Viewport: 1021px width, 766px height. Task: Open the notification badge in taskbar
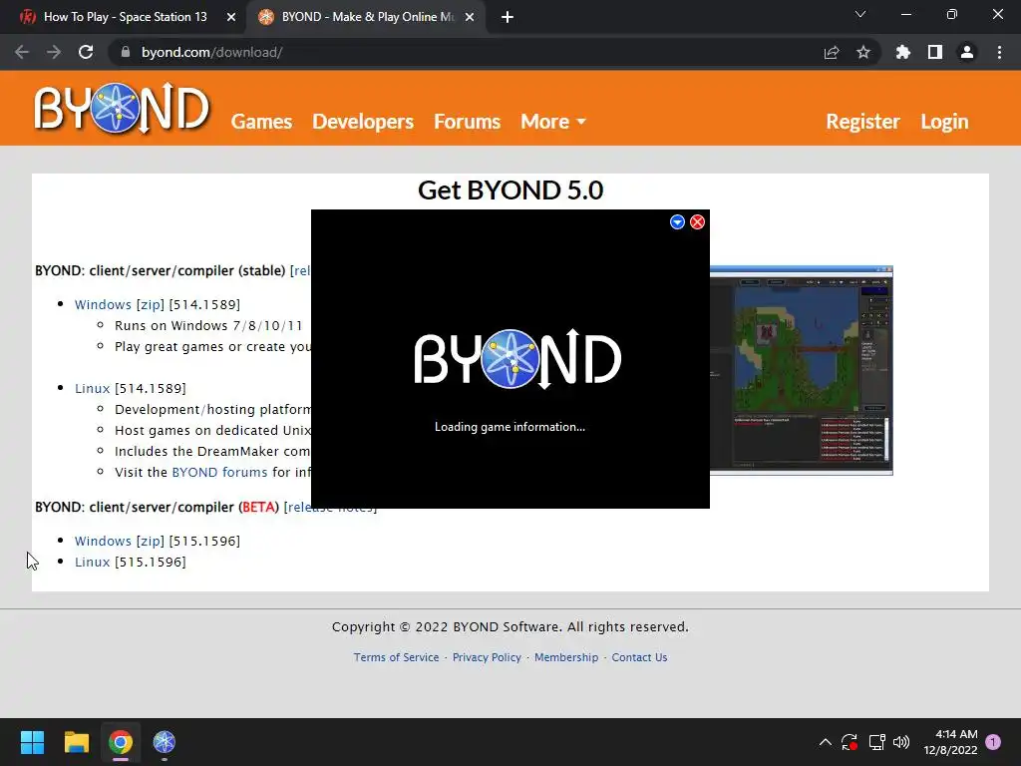click(x=993, y=742)
